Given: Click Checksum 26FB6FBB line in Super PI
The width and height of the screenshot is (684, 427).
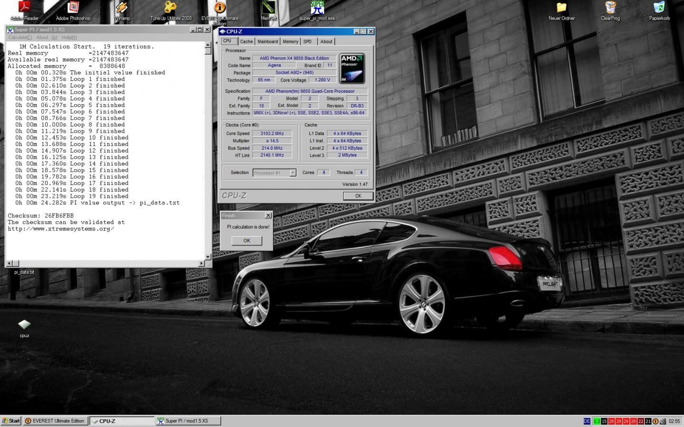Looking at the screenshot, I should tap(40, 215).
